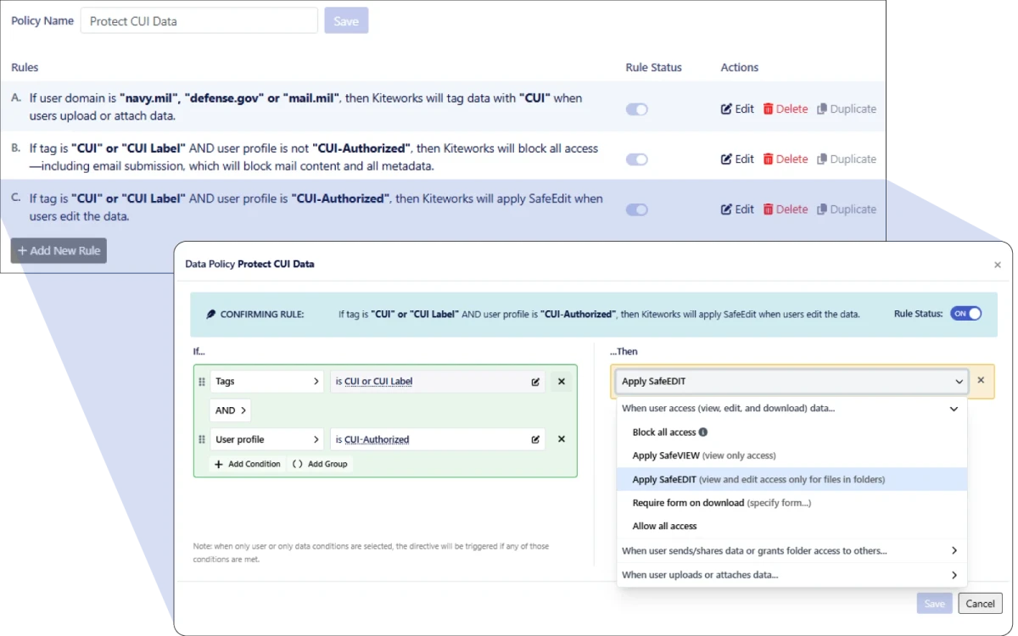Remove the Apply SafeEDIT action with its X
This screenshot has width=1018, height=636.
pos(981,381)
